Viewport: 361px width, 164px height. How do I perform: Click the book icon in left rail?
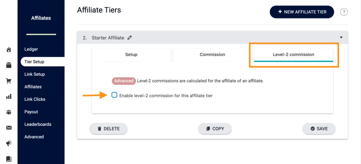pyautogui.click(x=9, y=159)
